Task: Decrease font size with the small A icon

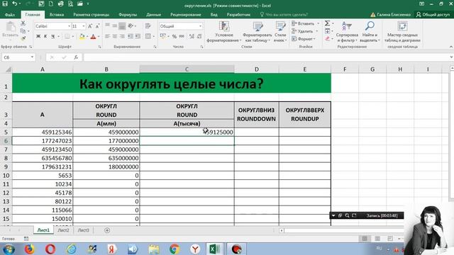Action: click(98, 26)
